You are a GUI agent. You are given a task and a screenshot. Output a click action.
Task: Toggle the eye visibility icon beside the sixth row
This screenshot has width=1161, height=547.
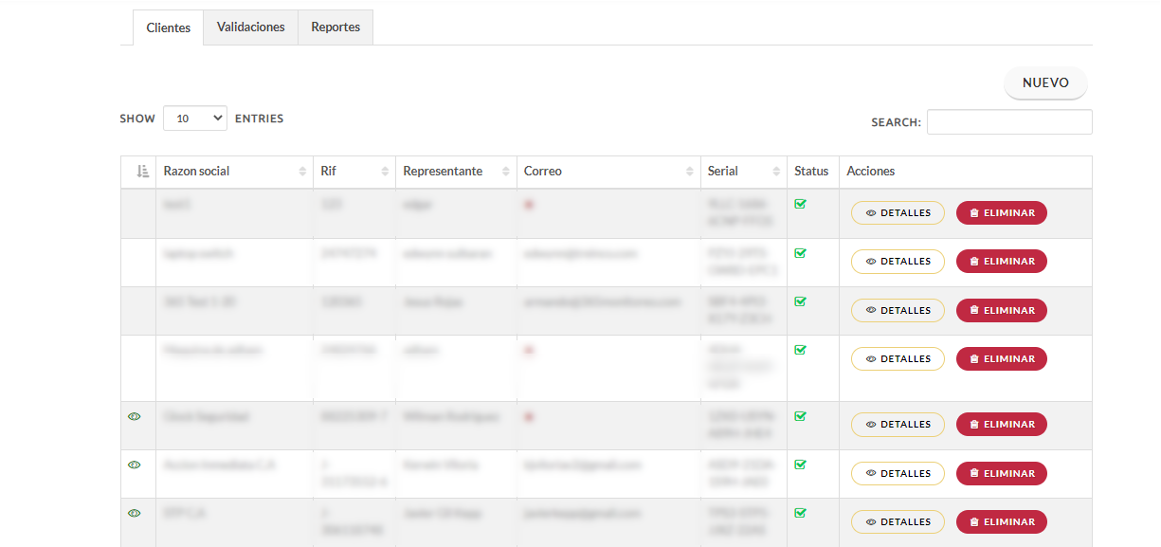tap(134, 465)
